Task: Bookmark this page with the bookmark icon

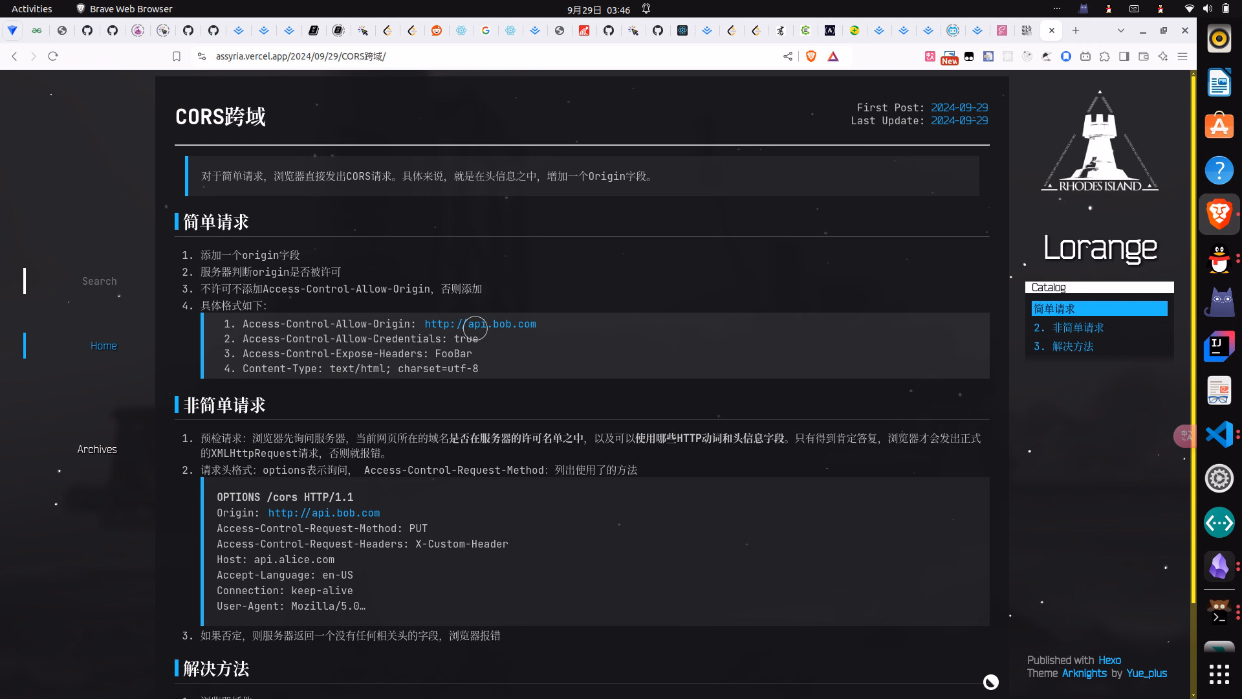Action: click(x=177, y=56)
